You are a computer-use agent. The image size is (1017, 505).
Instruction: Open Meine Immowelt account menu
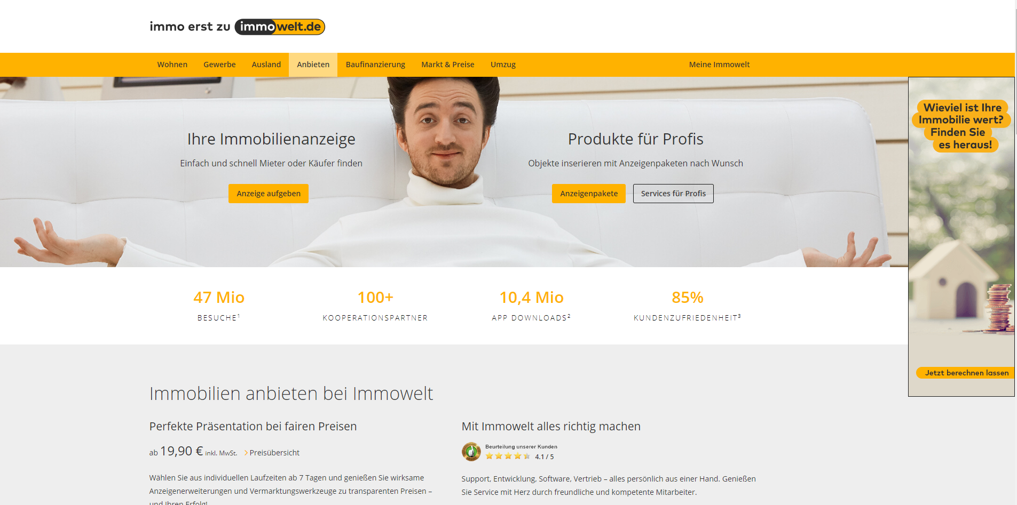(719, 65)
